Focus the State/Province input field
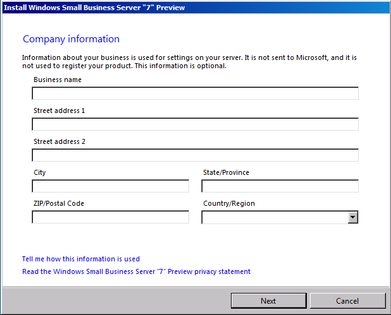The width and height of the screenshot is (391, 315). pos(280,186)
